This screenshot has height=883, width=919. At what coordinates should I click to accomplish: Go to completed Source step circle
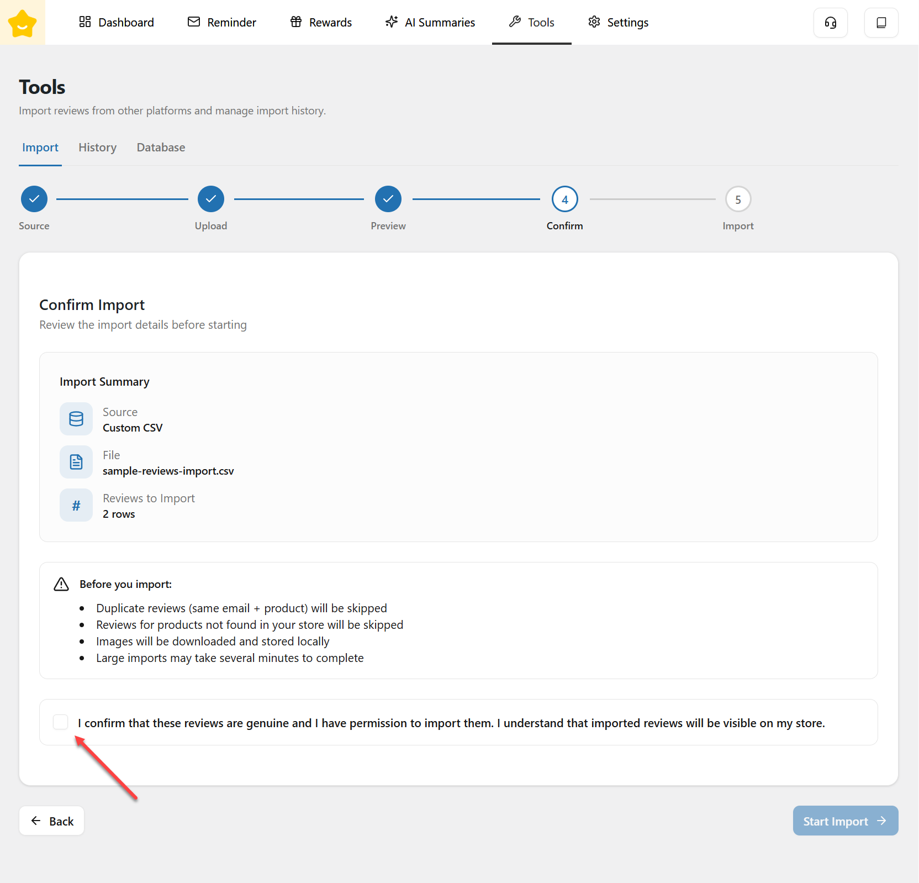click(34, 199)
